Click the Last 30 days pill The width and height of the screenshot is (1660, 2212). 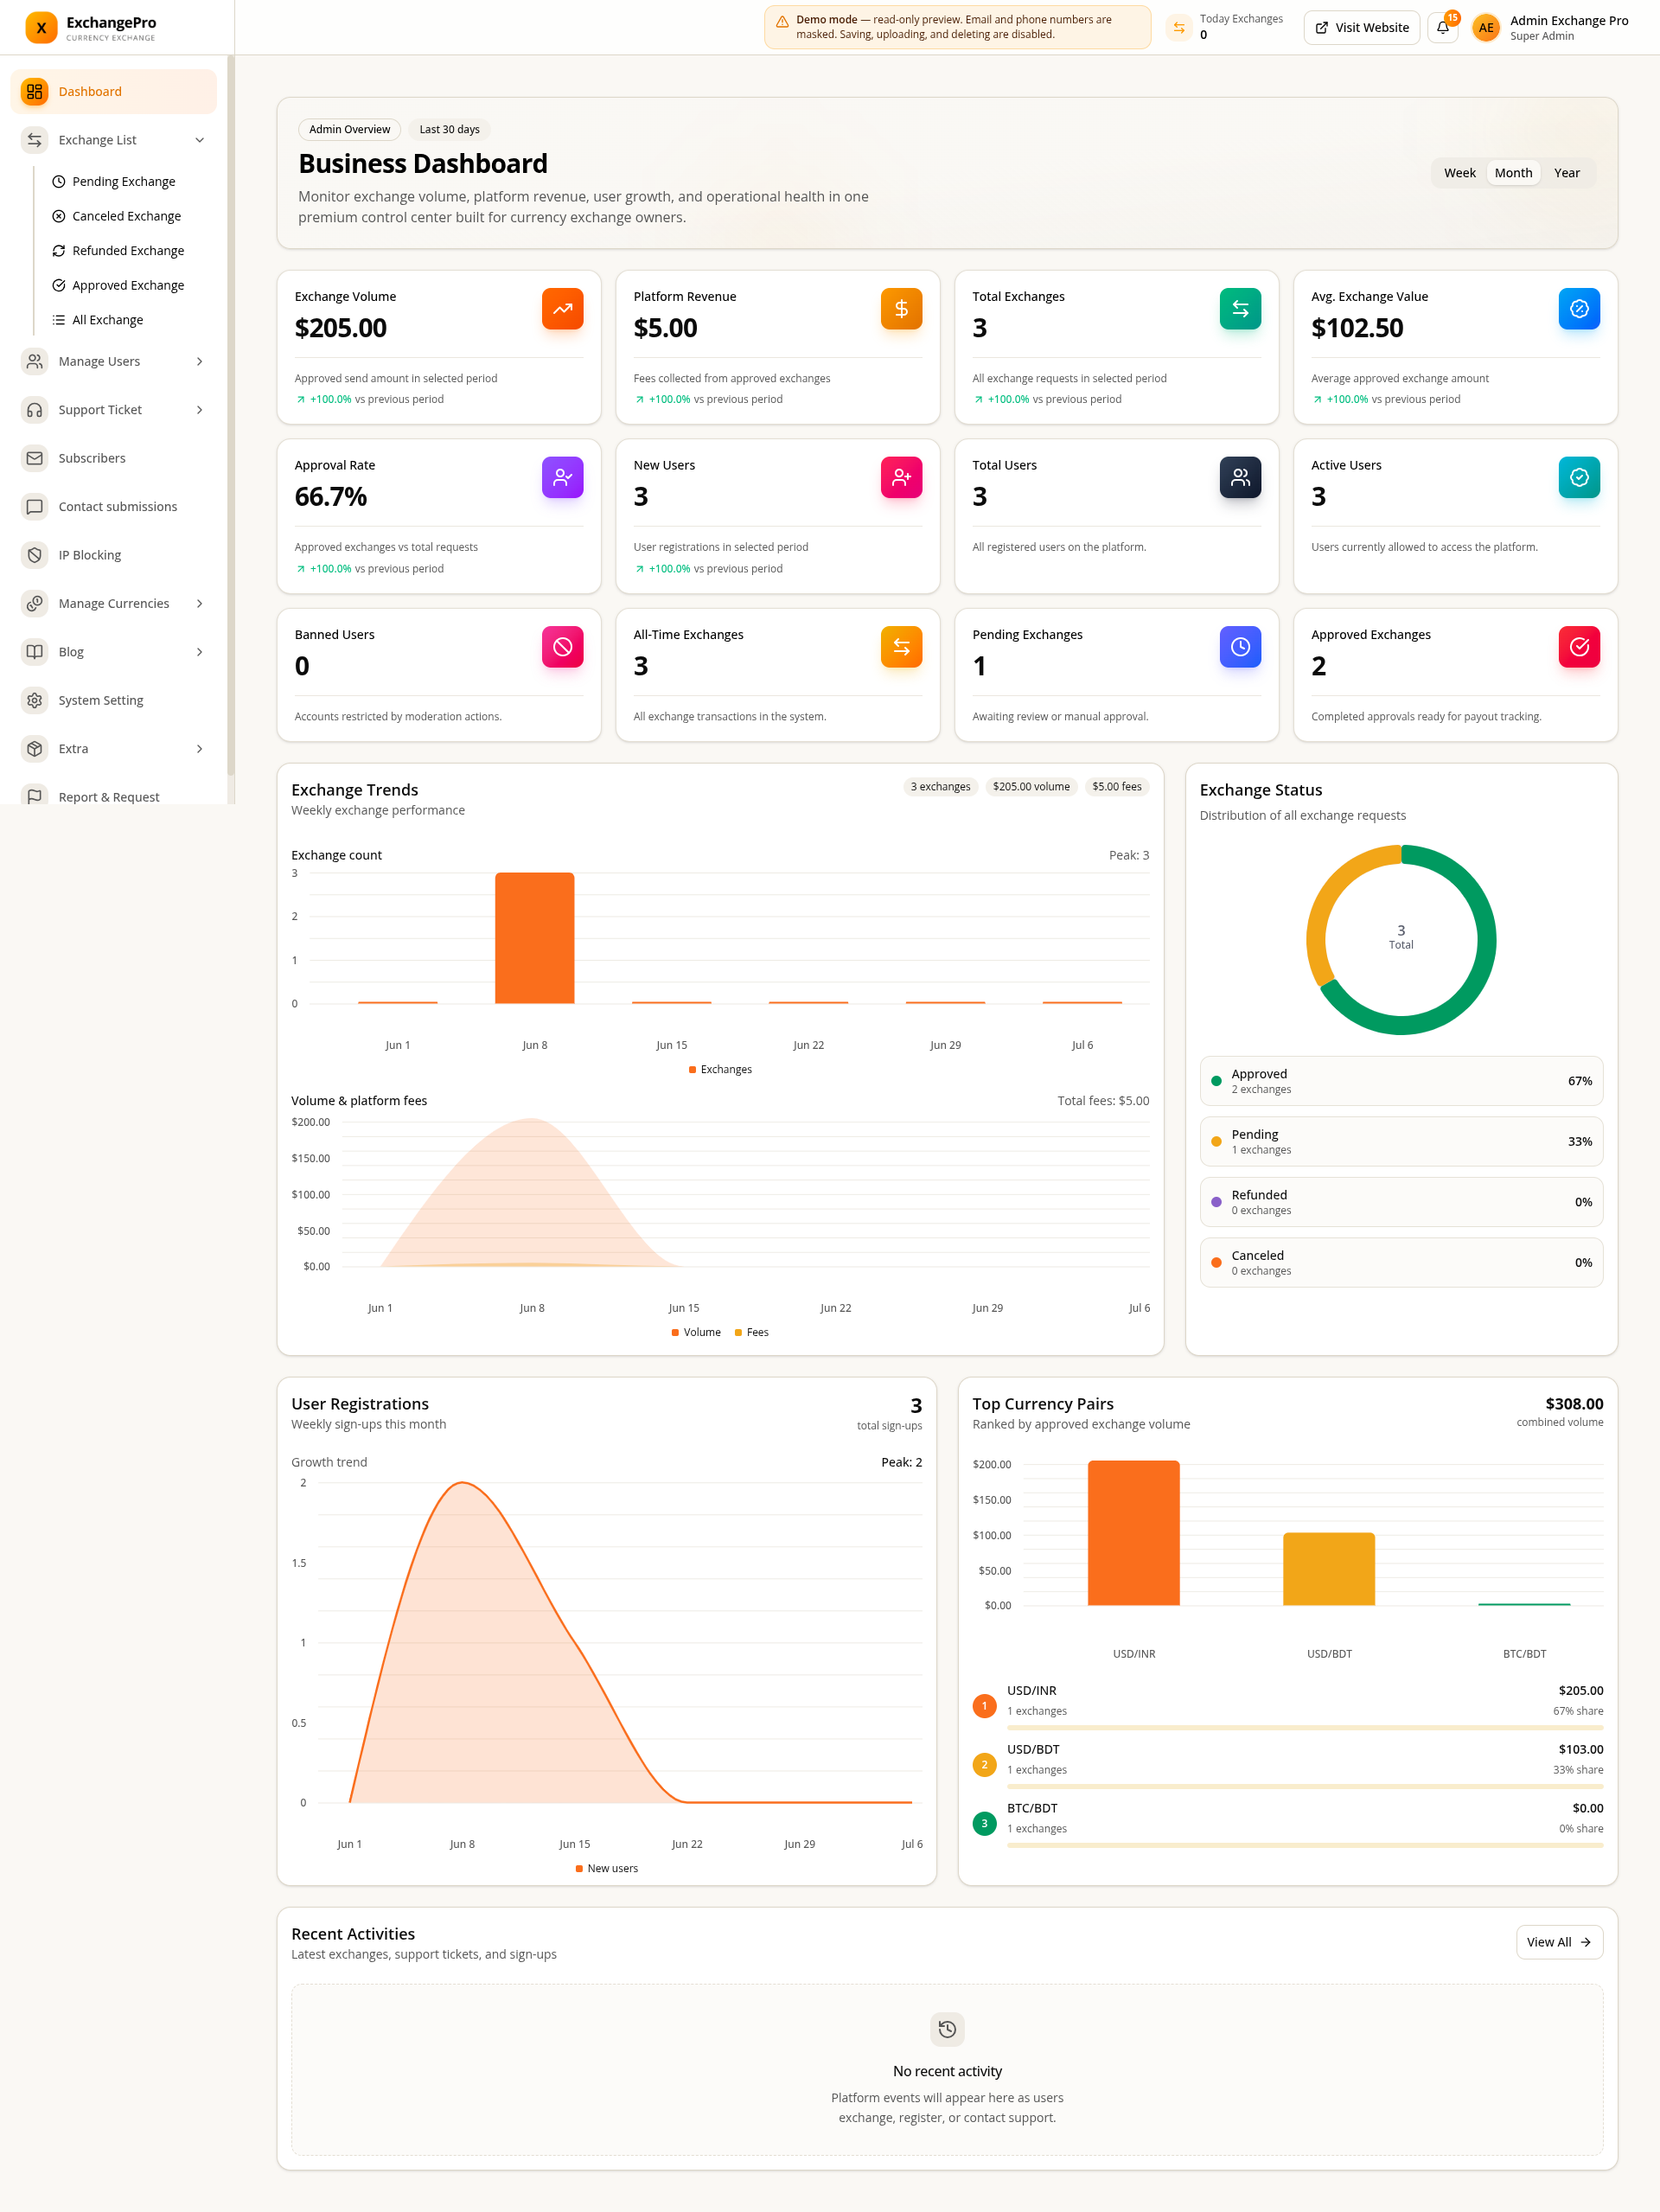point(449,130)
